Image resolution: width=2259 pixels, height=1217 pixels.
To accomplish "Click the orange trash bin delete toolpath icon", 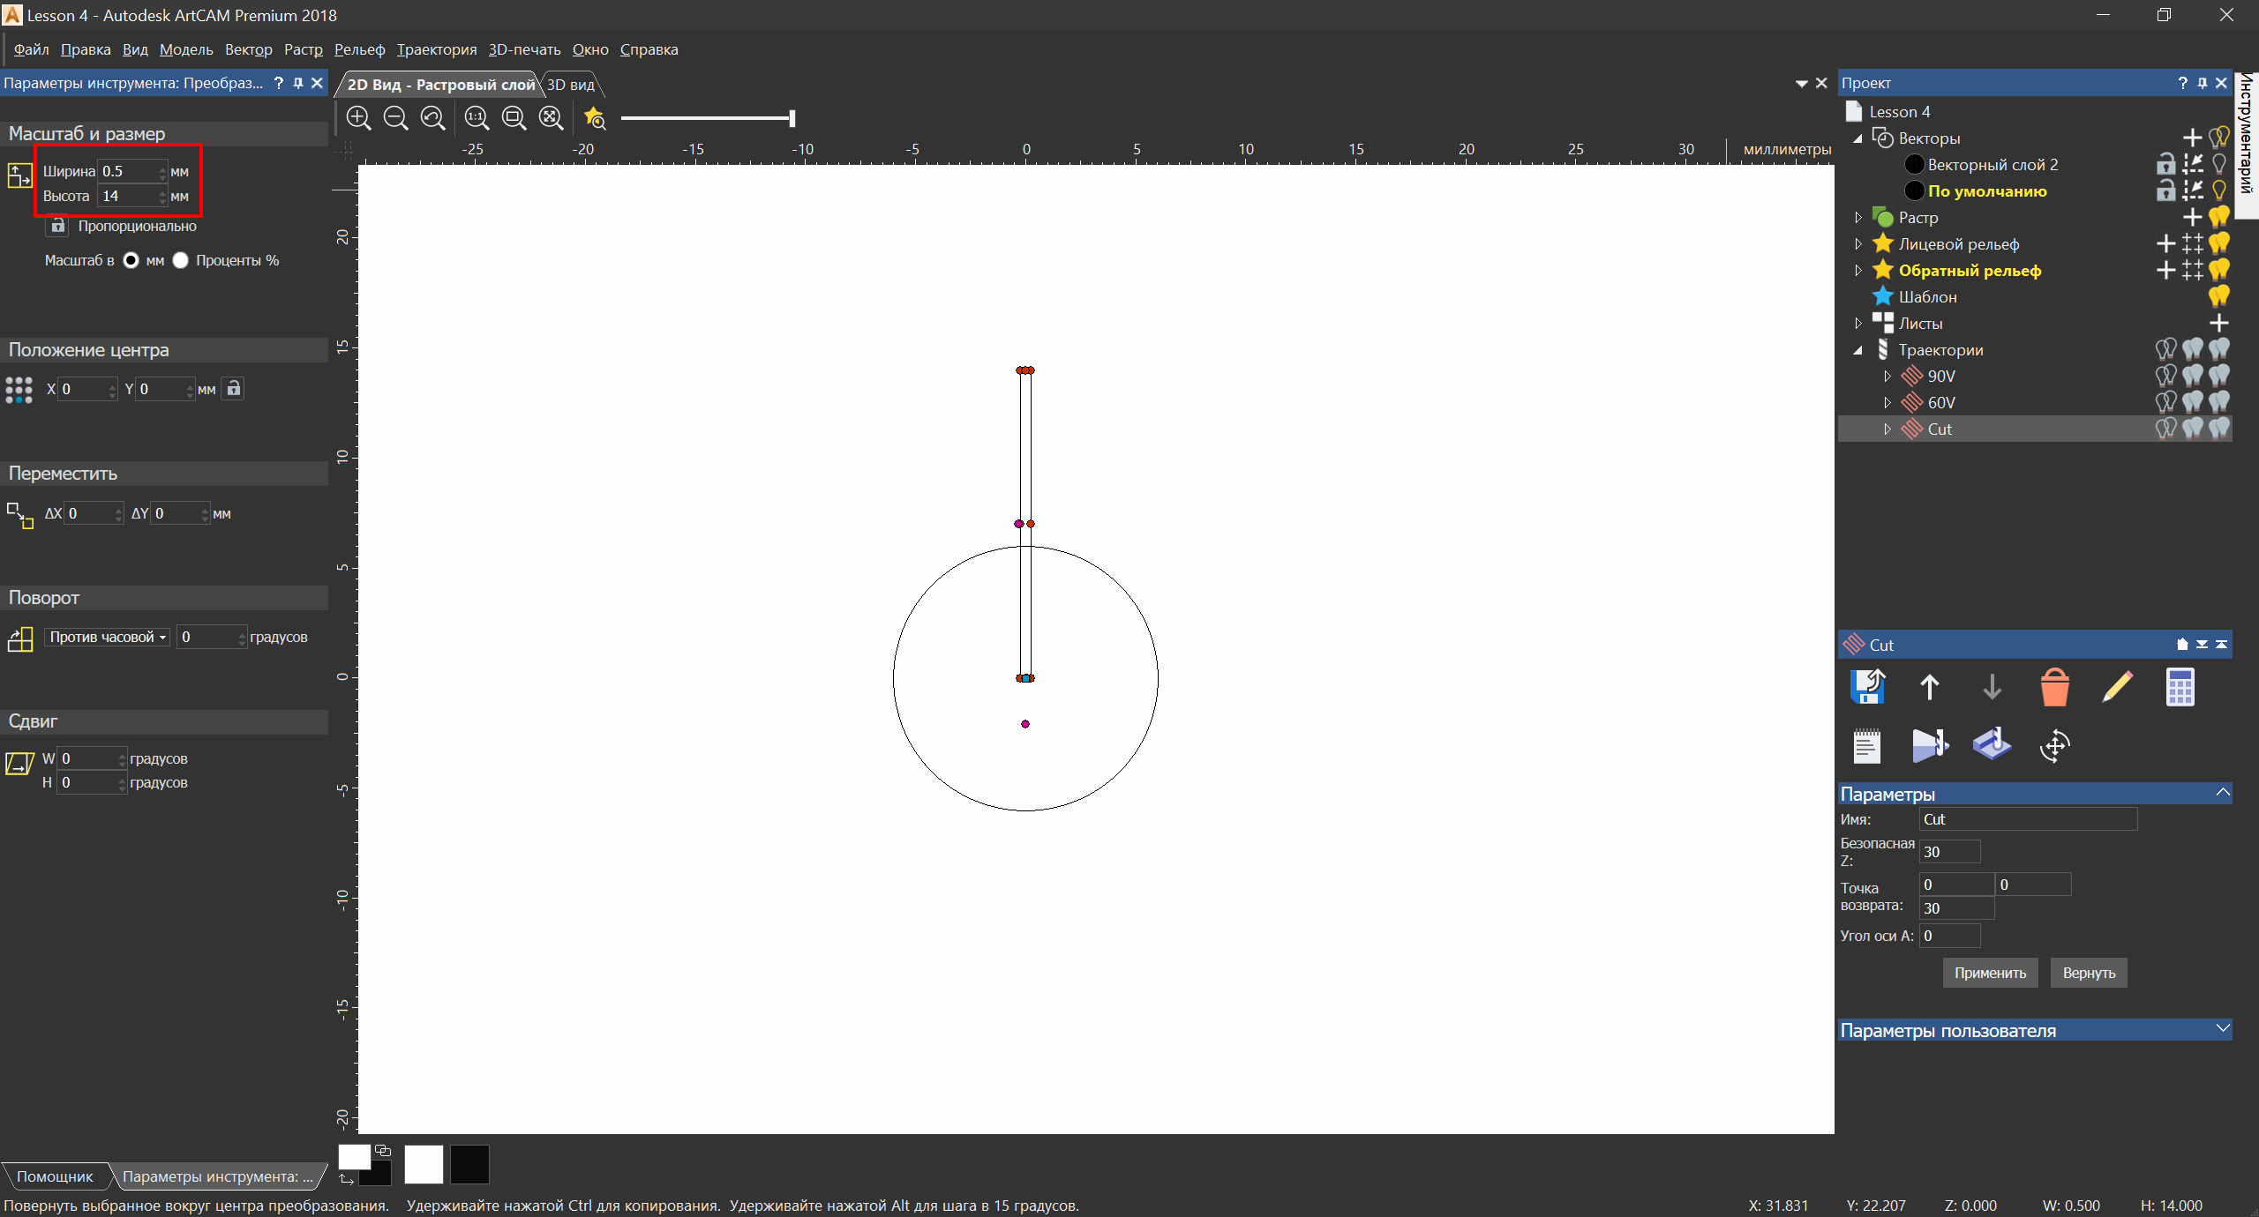I will coord(2054,687).
